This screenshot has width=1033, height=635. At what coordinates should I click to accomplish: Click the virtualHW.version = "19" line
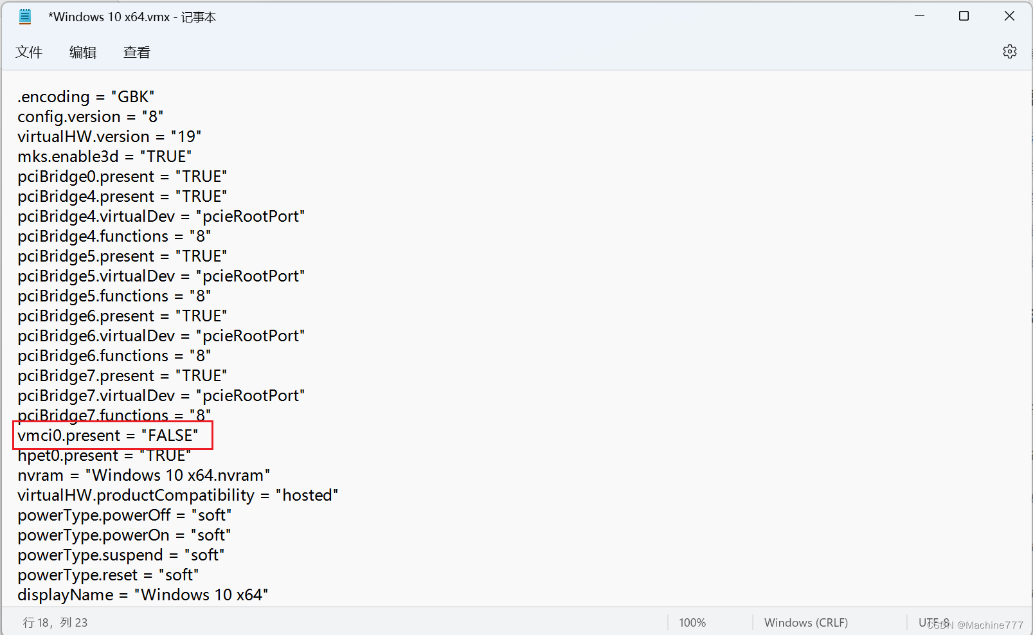coord(109,137)
